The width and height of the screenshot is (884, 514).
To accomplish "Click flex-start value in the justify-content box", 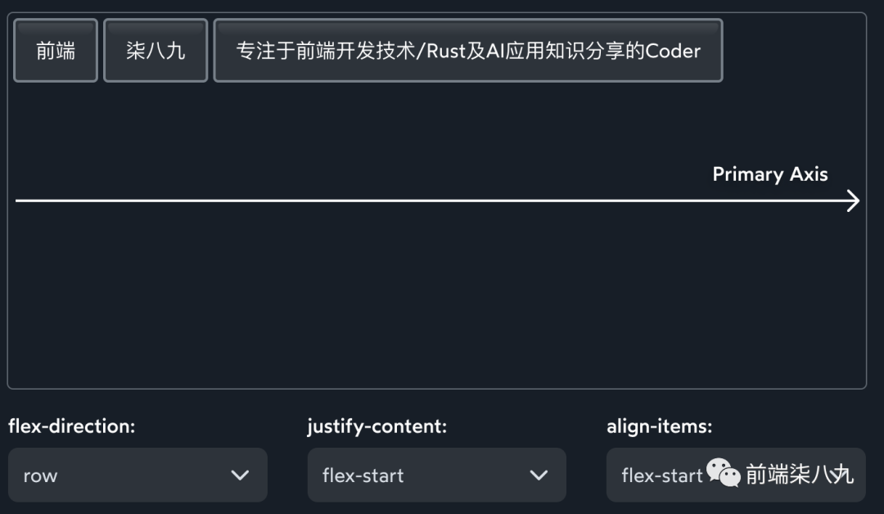I will pos(363,476).
